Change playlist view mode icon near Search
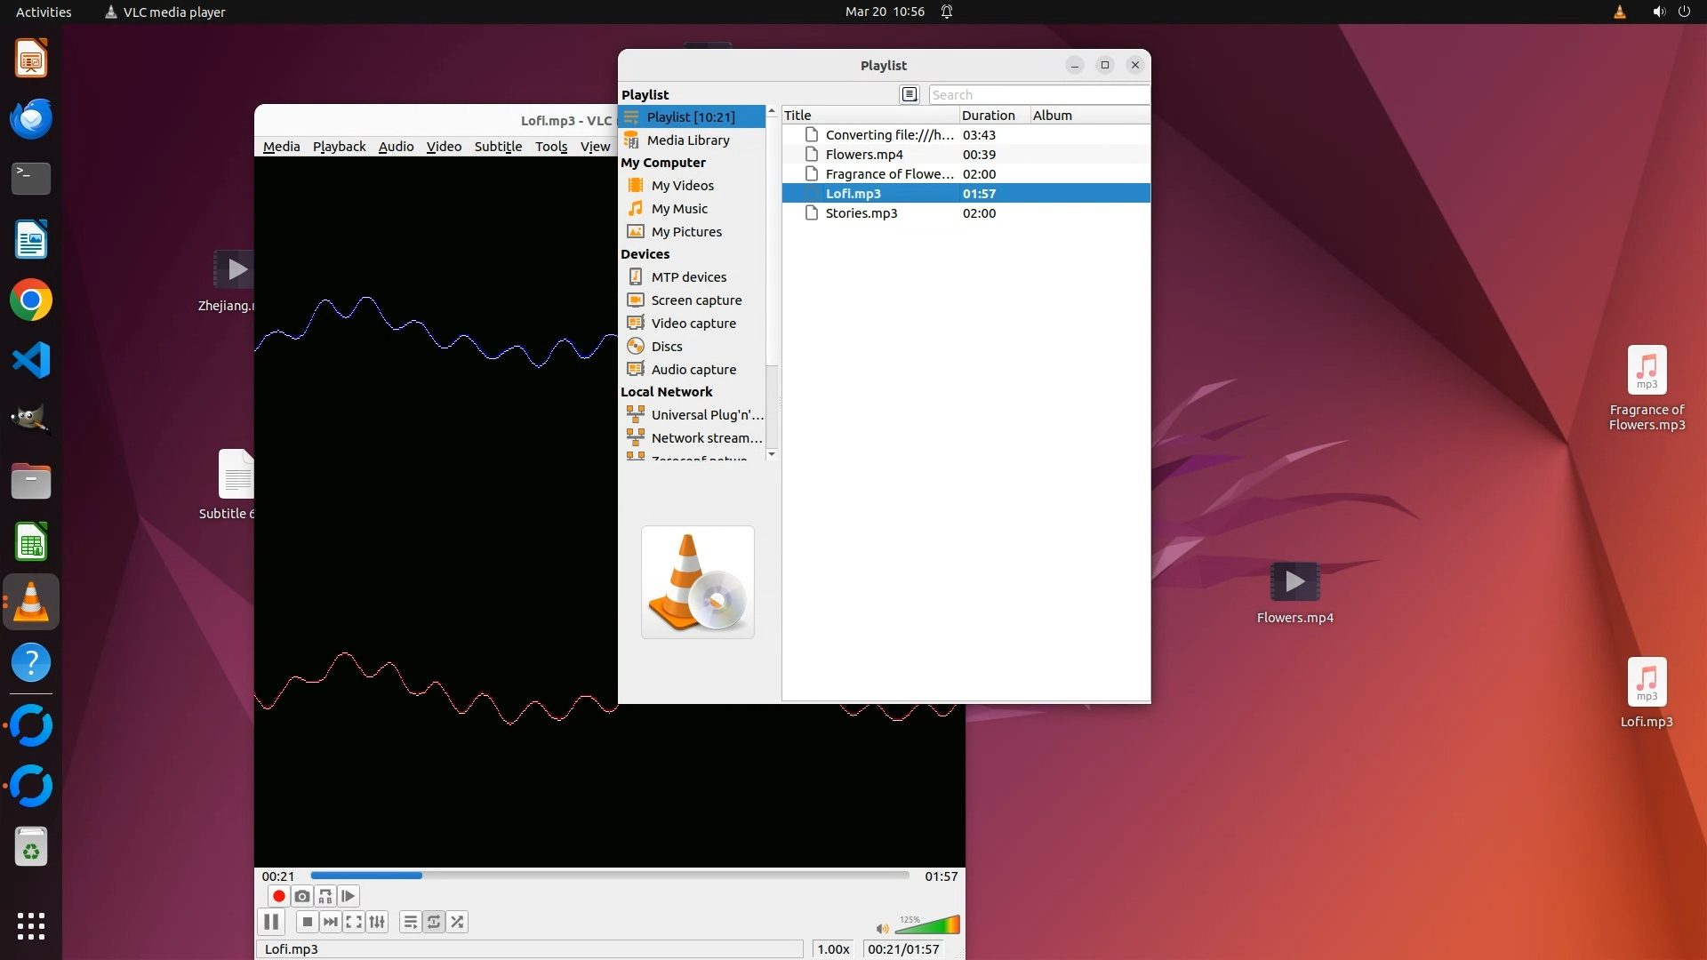 tap(909, 94)
